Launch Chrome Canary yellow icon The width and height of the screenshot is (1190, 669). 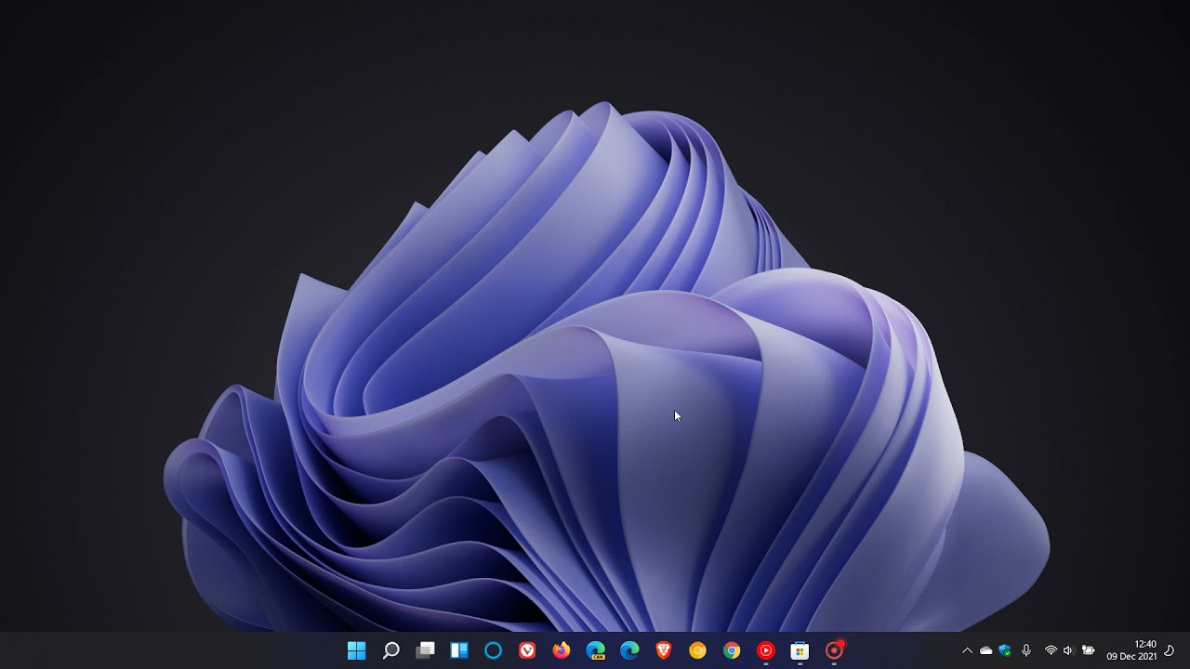697,650
